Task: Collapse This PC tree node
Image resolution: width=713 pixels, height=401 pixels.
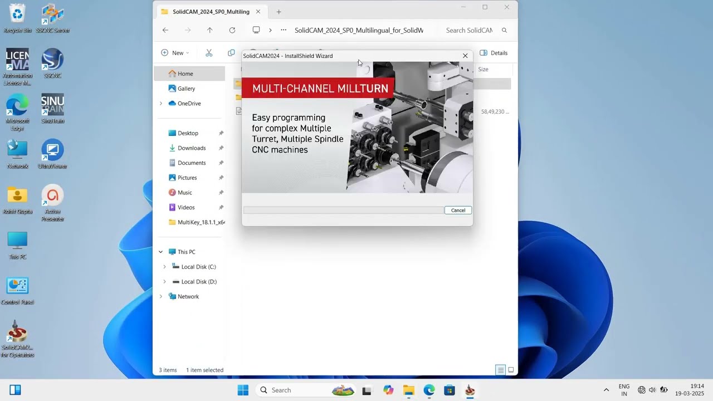Action: (161, 252)
